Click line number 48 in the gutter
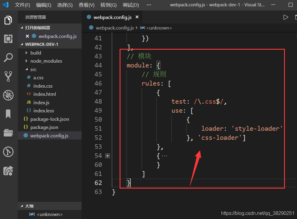The width and height of the screenshot is (297, 219). pos(98,102)
